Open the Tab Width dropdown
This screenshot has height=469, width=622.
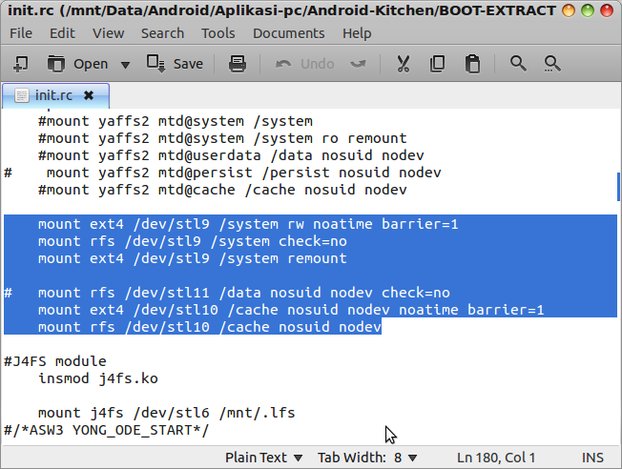(366, 458)
